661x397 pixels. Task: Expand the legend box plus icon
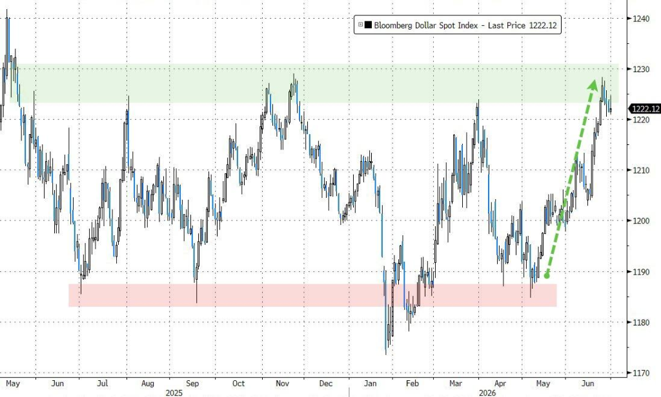pos(360,25)
